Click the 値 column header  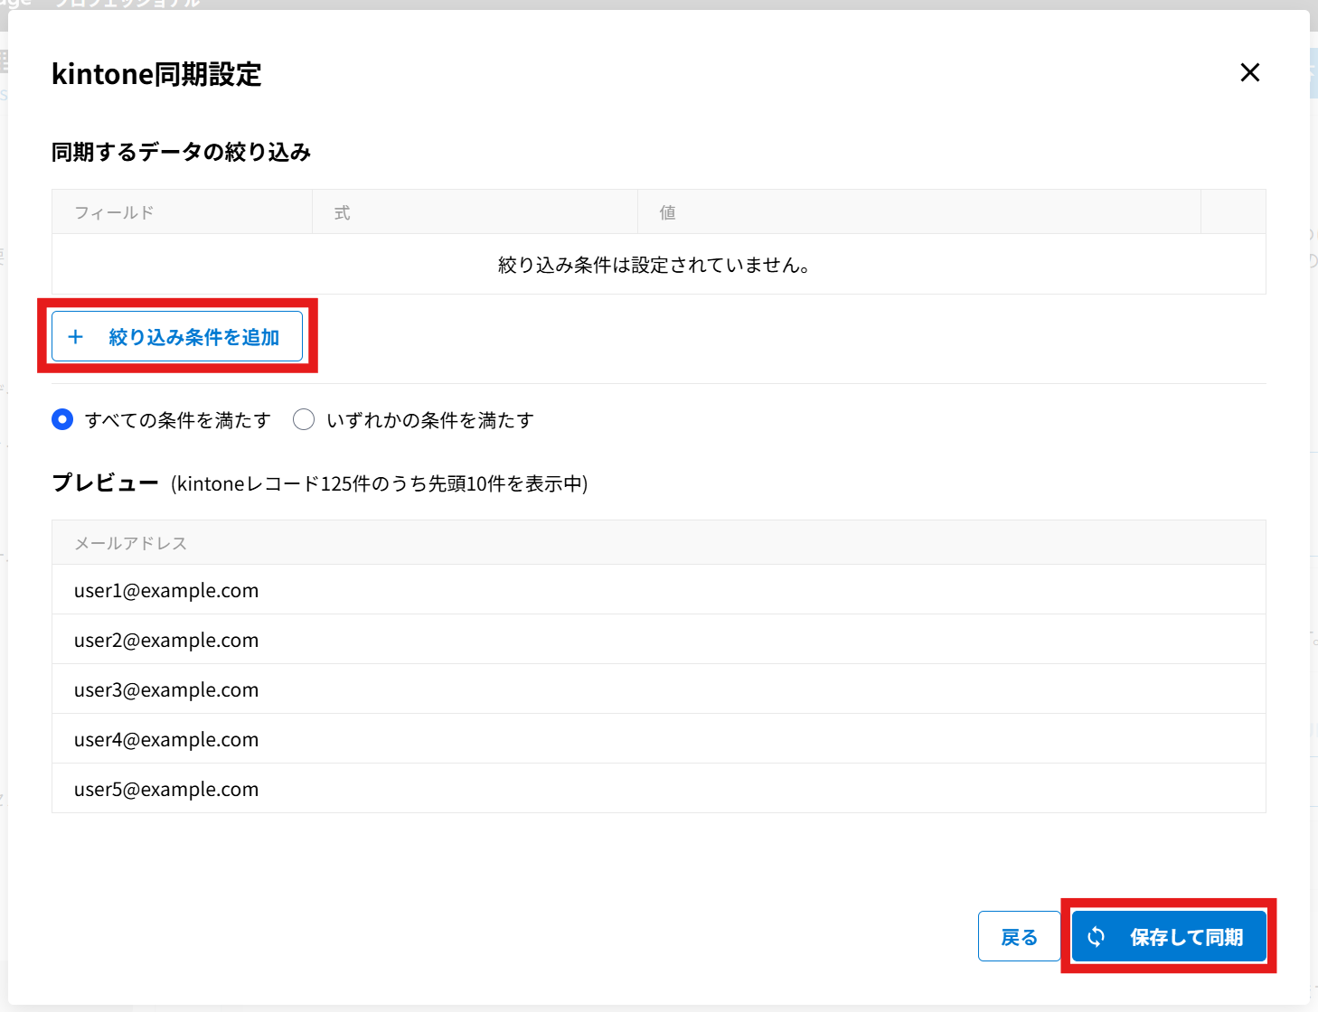click(x=667, y=212)
